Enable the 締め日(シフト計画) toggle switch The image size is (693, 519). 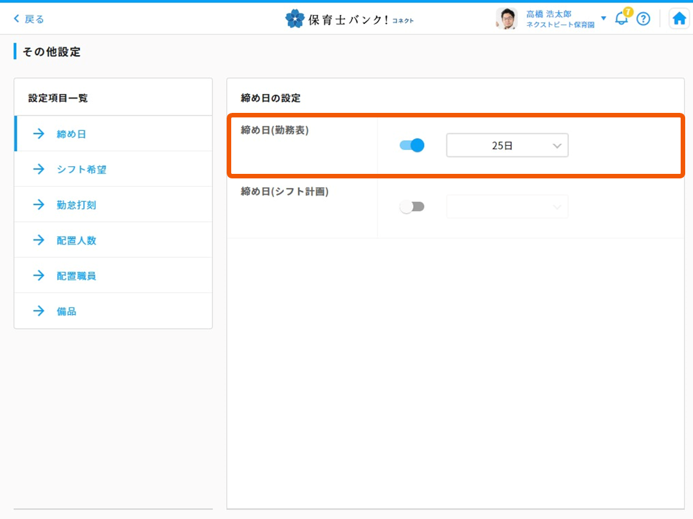[x=412, y=207]
